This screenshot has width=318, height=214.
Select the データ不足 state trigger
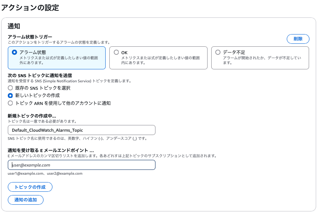(x=218, y=52)
